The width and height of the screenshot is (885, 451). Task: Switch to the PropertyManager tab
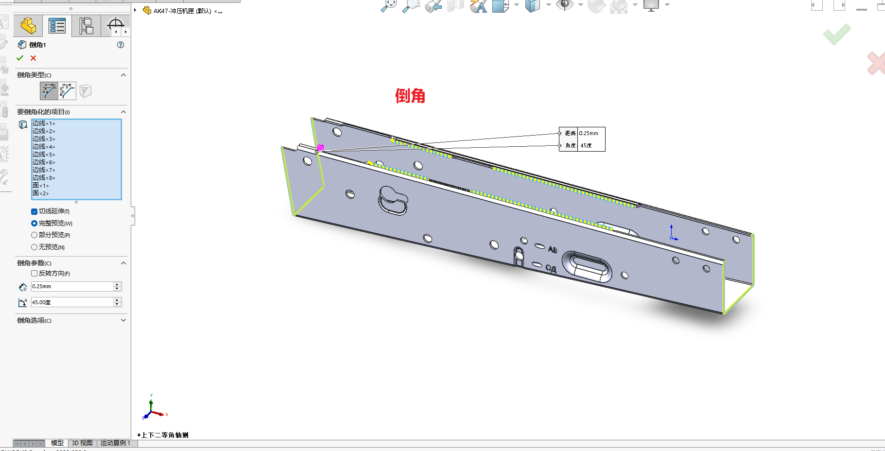tap(57, 26)
